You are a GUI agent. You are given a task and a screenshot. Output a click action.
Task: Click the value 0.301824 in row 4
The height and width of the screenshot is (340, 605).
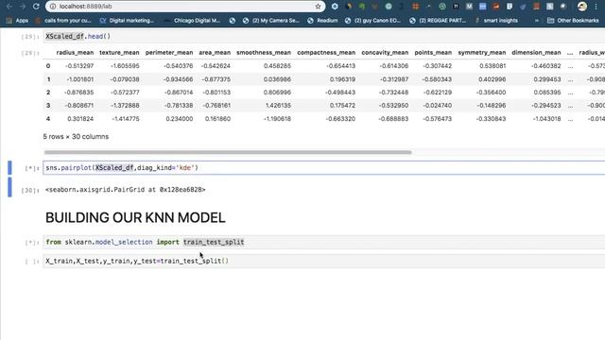click(x=80, y=119)
